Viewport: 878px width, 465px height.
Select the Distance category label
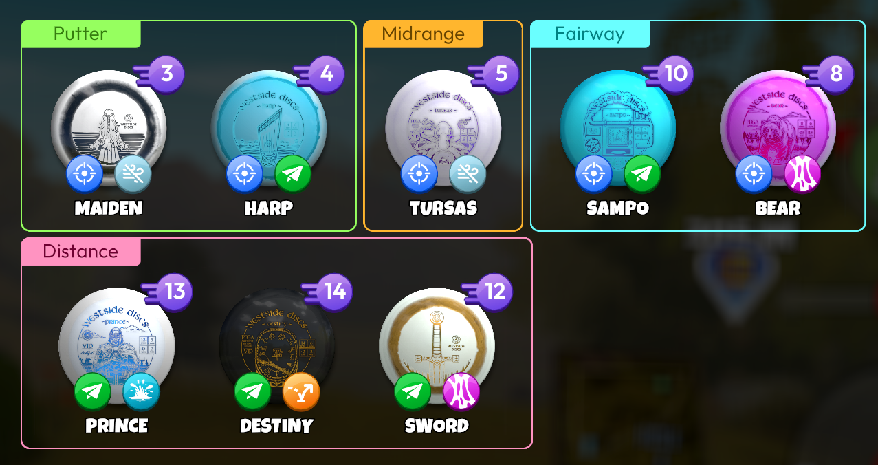point(80,251)
